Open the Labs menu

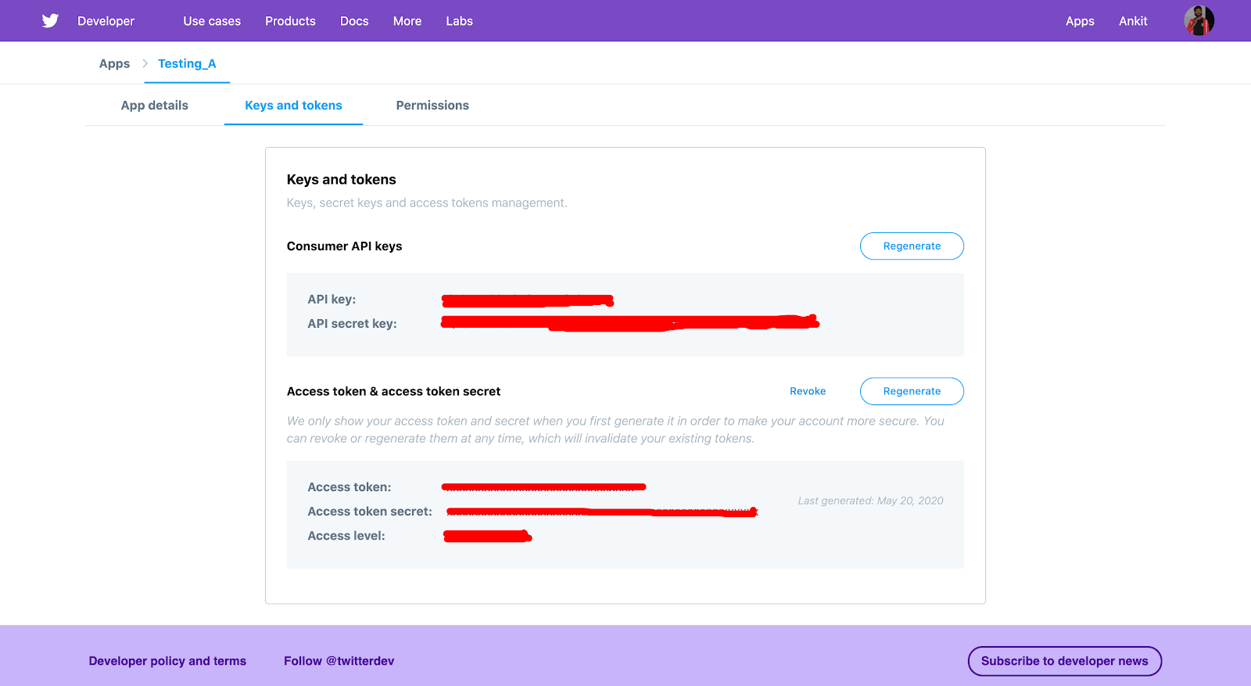click(x=459, y=21)
